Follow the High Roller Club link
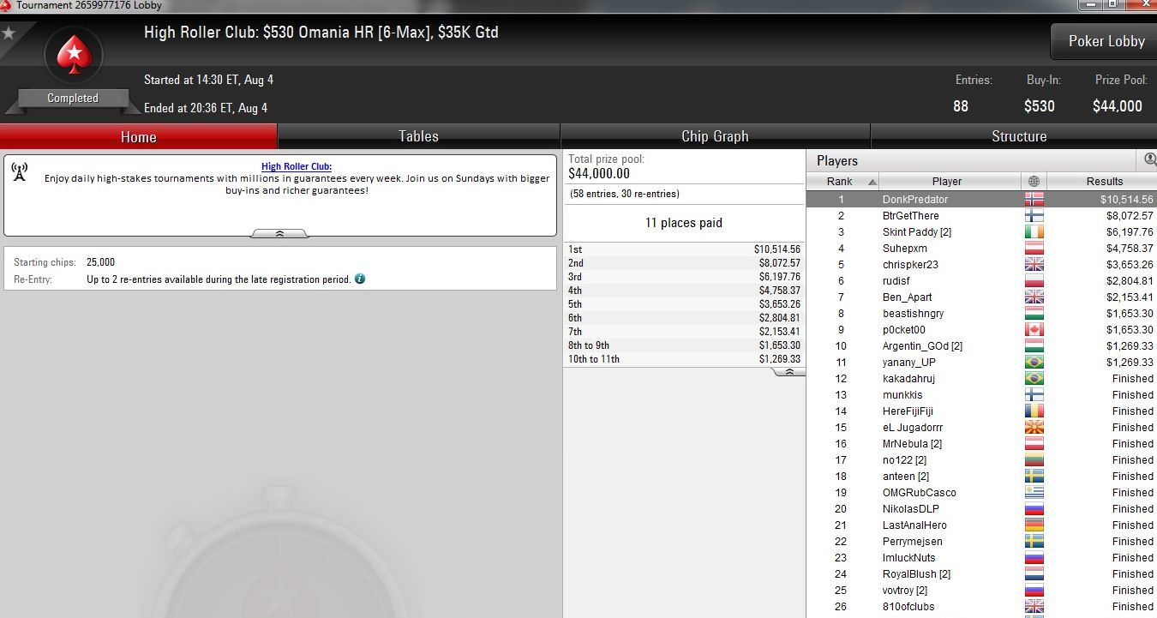Viewport: 1157px width, 618px height. 297,167
